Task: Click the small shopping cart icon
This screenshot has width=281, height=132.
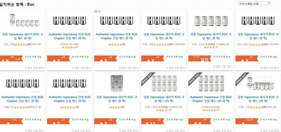Action: 96,11
